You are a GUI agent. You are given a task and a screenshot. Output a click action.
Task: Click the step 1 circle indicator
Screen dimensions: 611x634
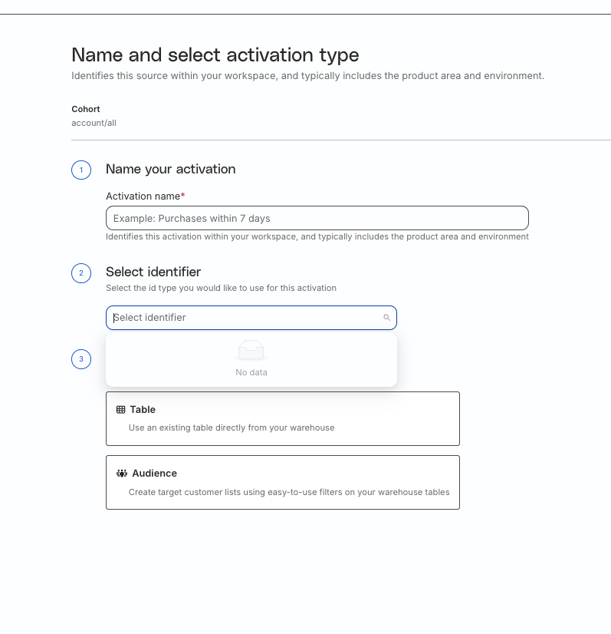coord(81,170)
